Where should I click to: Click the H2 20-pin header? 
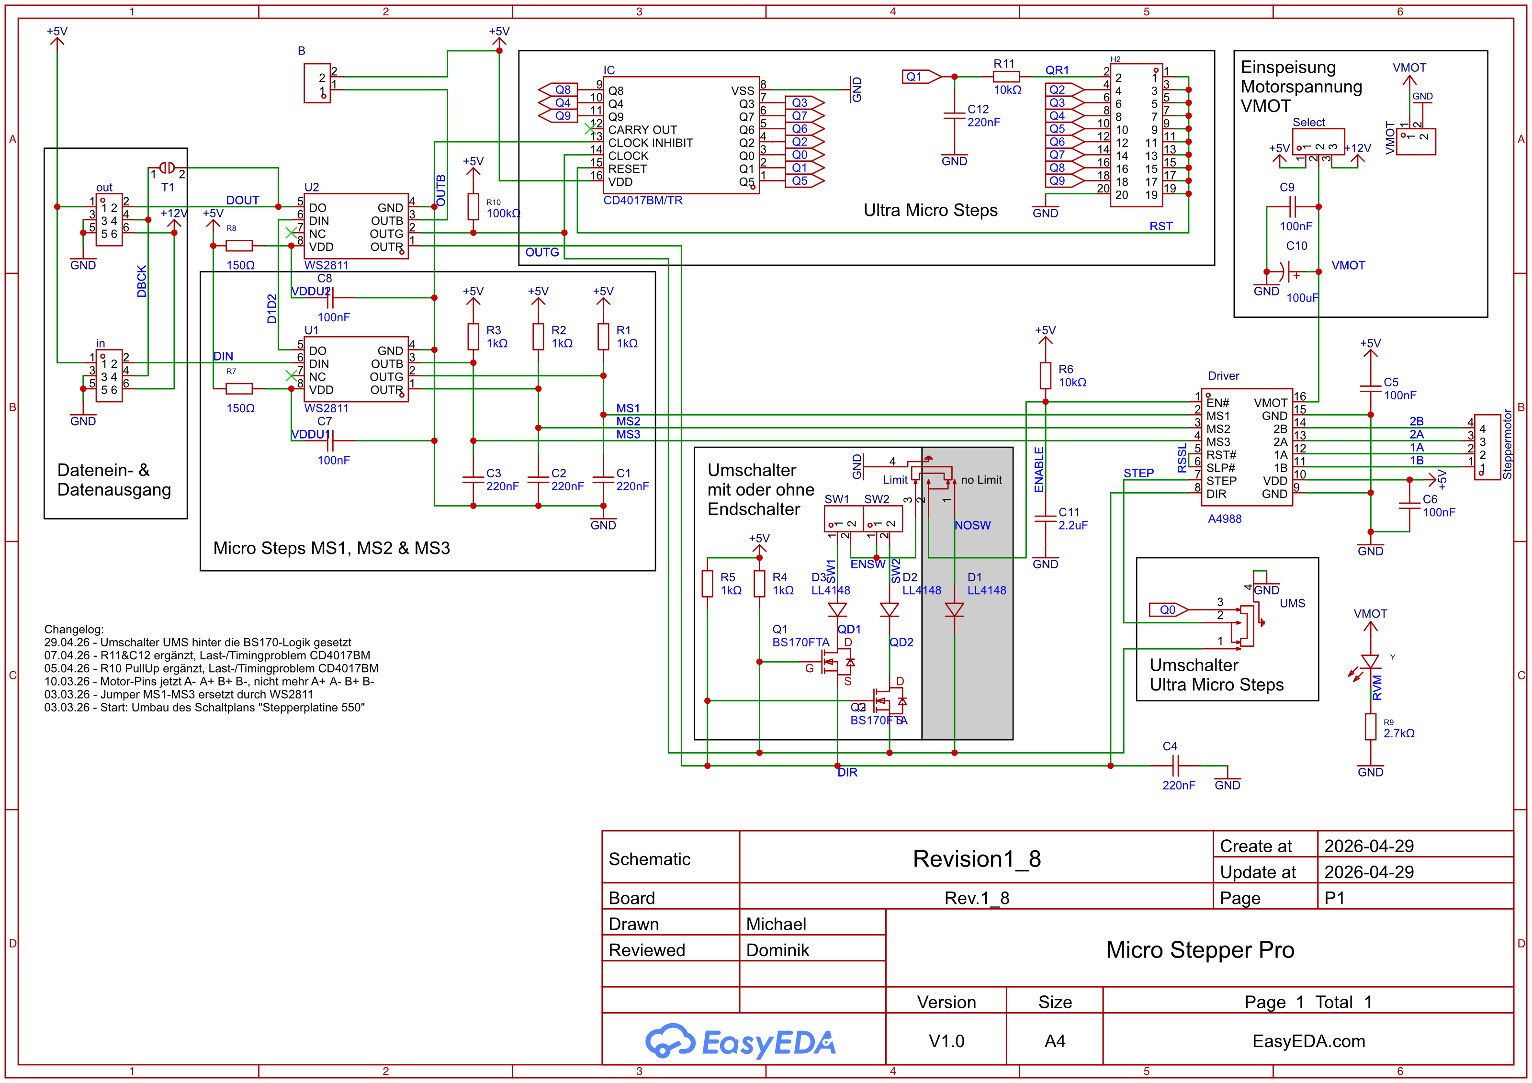[1137, 135]
